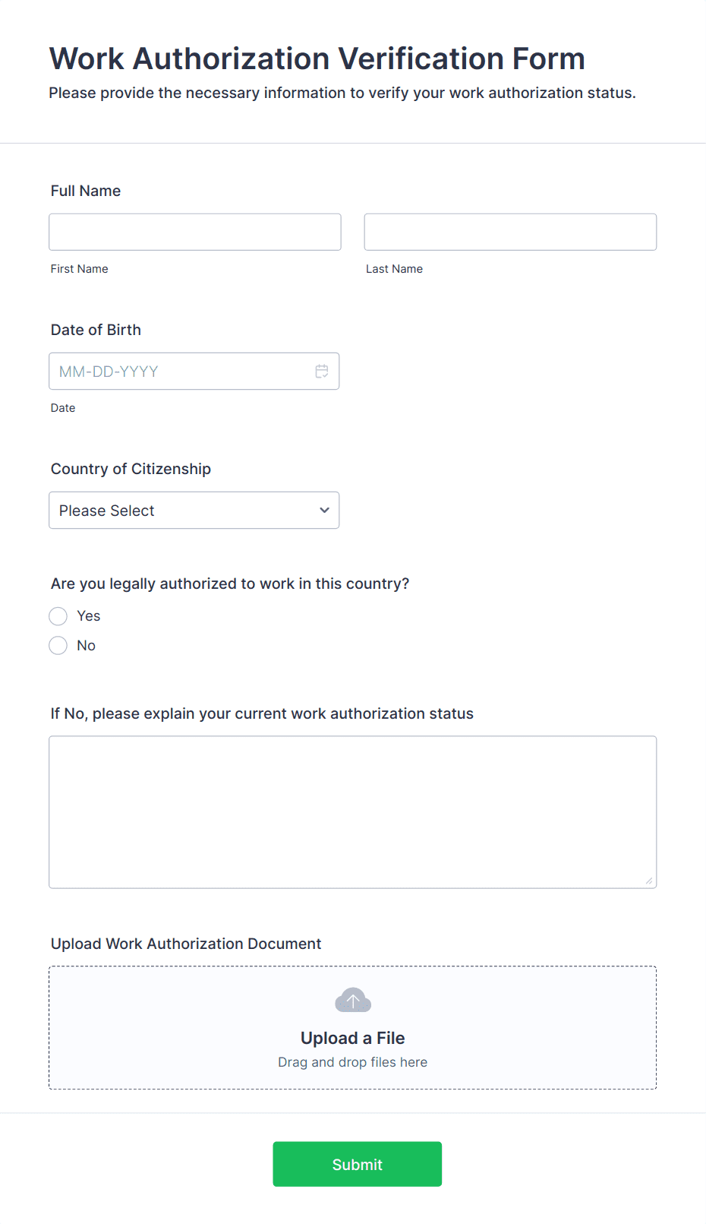Select the Yes radio button

coord(58,616)
